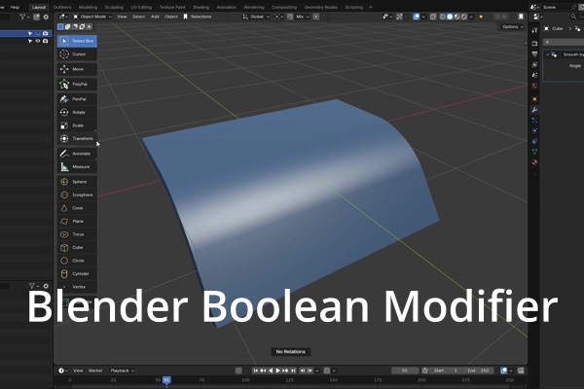Open the Object Mode dropdown
584x389 pixels.
[x=92, y=17]
